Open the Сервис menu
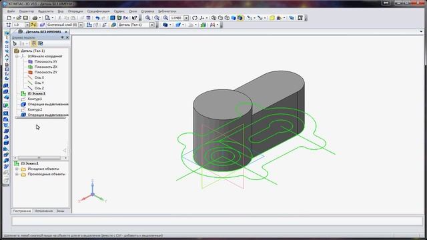 [x=119, y=11]
